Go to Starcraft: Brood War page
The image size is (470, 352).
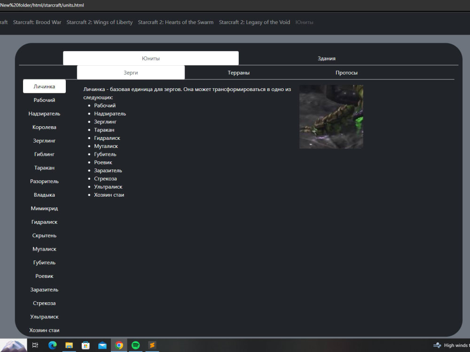(37, 22)
